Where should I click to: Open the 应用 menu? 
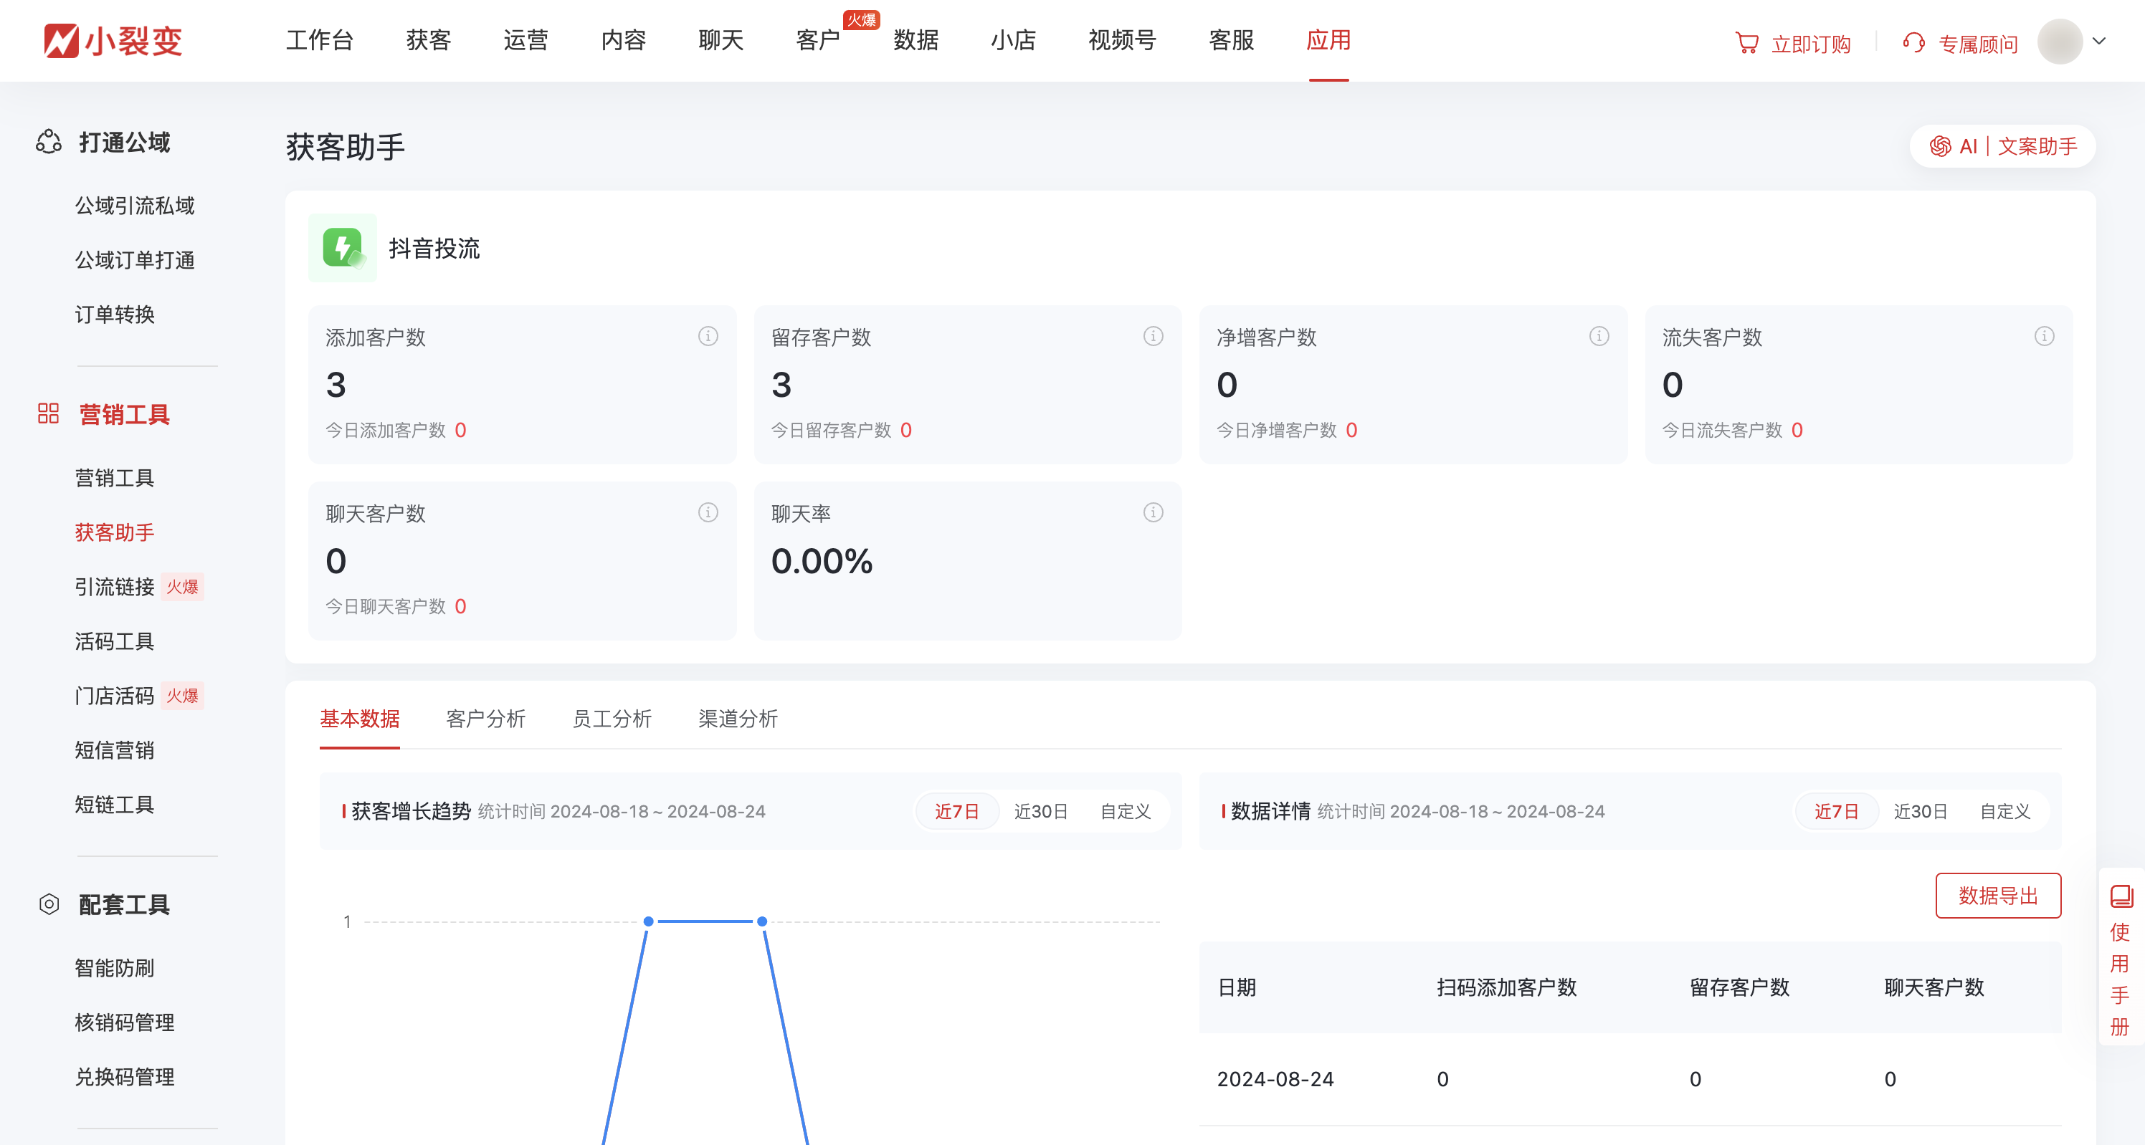[x=1328, y=40]
